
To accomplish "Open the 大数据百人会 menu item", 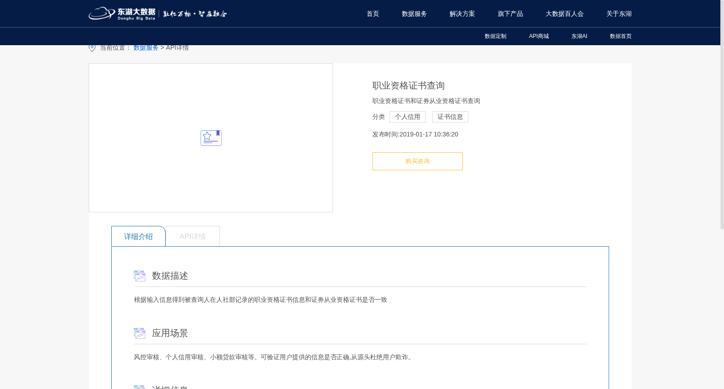I will coord(565,14).
